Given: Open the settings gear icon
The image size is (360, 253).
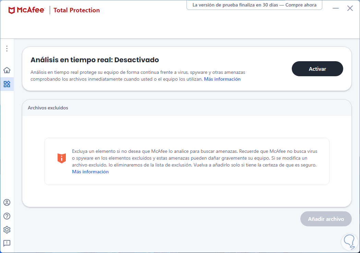Looking at the screenshot, I should pos(7,230).
